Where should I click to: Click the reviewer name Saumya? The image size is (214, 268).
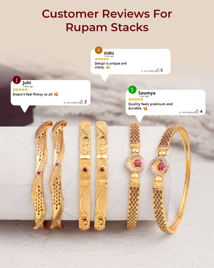coord(147,93)
